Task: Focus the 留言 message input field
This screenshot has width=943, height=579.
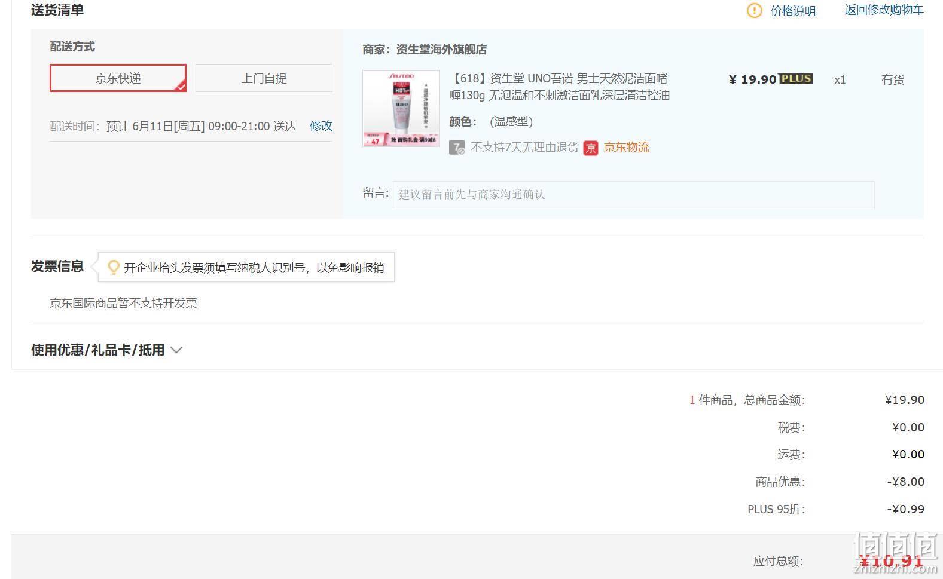Action: (633, 195)
